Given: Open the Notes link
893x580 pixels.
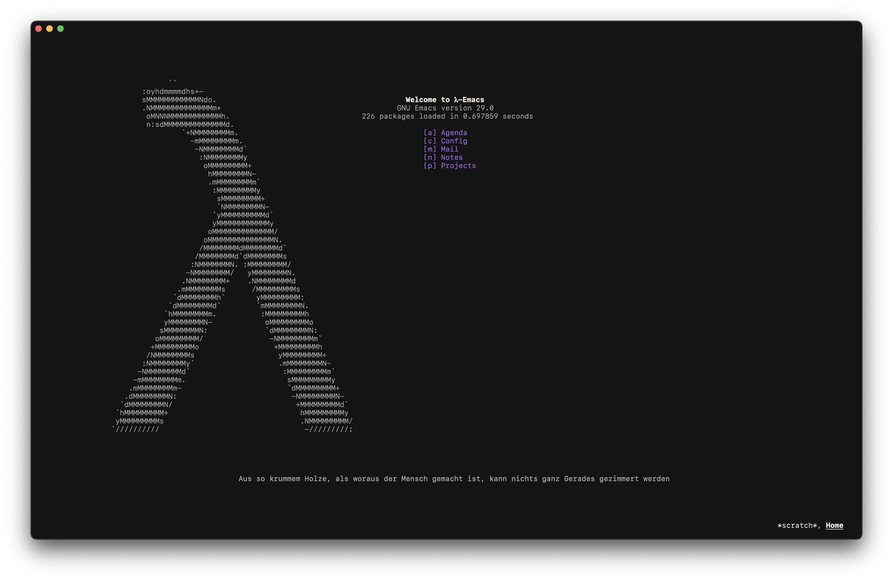Looking at the screenshot, I should tap(451, 157).
